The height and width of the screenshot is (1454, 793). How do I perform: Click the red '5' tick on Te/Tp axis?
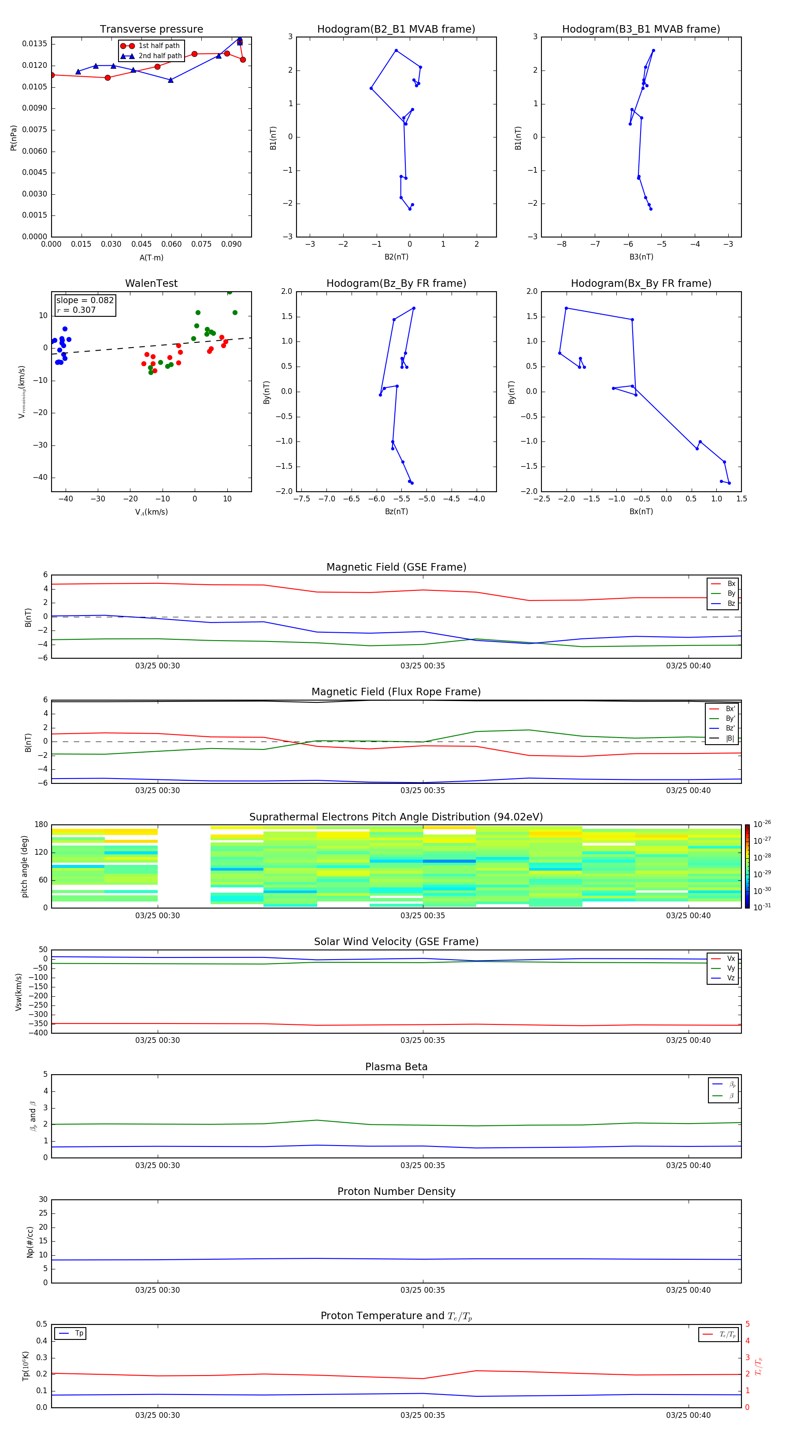(748, 1324)
